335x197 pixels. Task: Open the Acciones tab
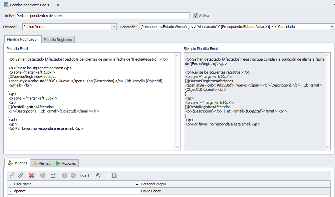66,163
